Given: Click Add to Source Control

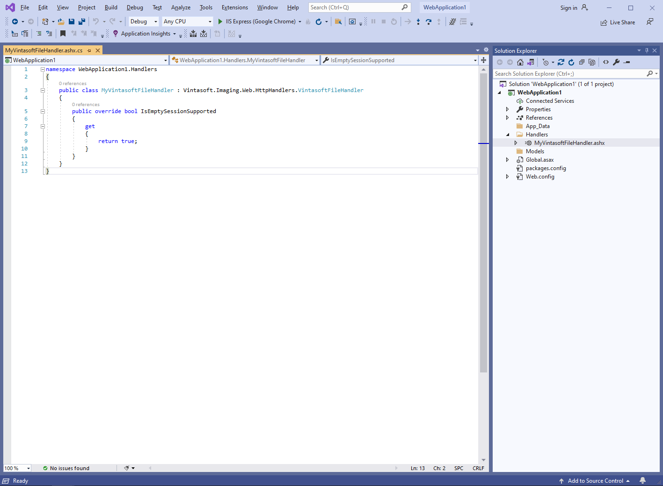Looking at the screenshot, I should tap(595, 480).
